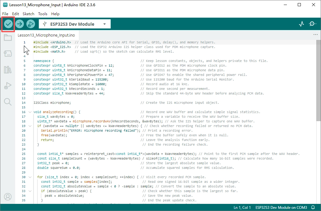Click the Upload arrow button
321x211 pixels.
[20, 24]
